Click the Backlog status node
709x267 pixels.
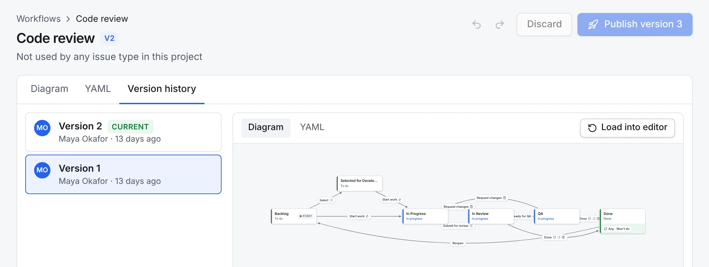pyautogui.click(x=294, y=216)
